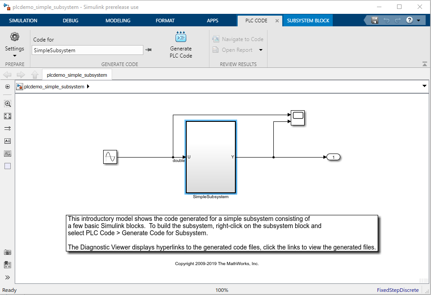
Task: Expand the Open Report dropdown arrow
Action: 260,50
